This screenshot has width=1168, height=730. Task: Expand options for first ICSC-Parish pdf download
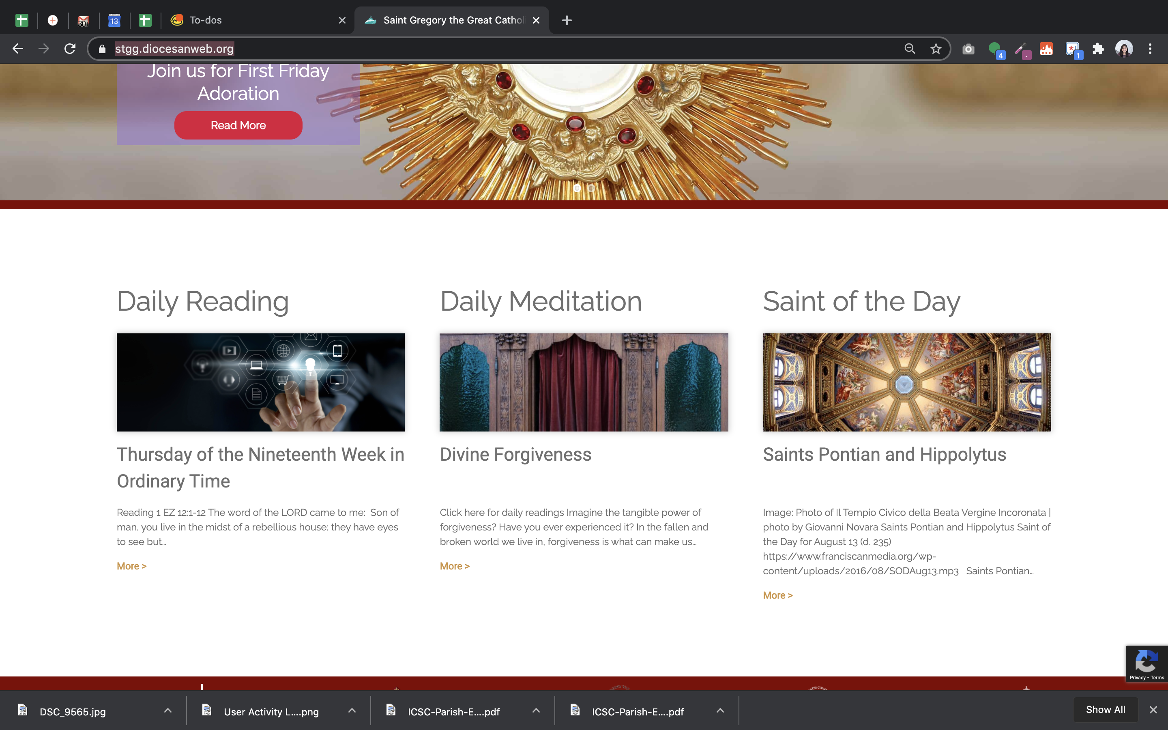point(536,711)
